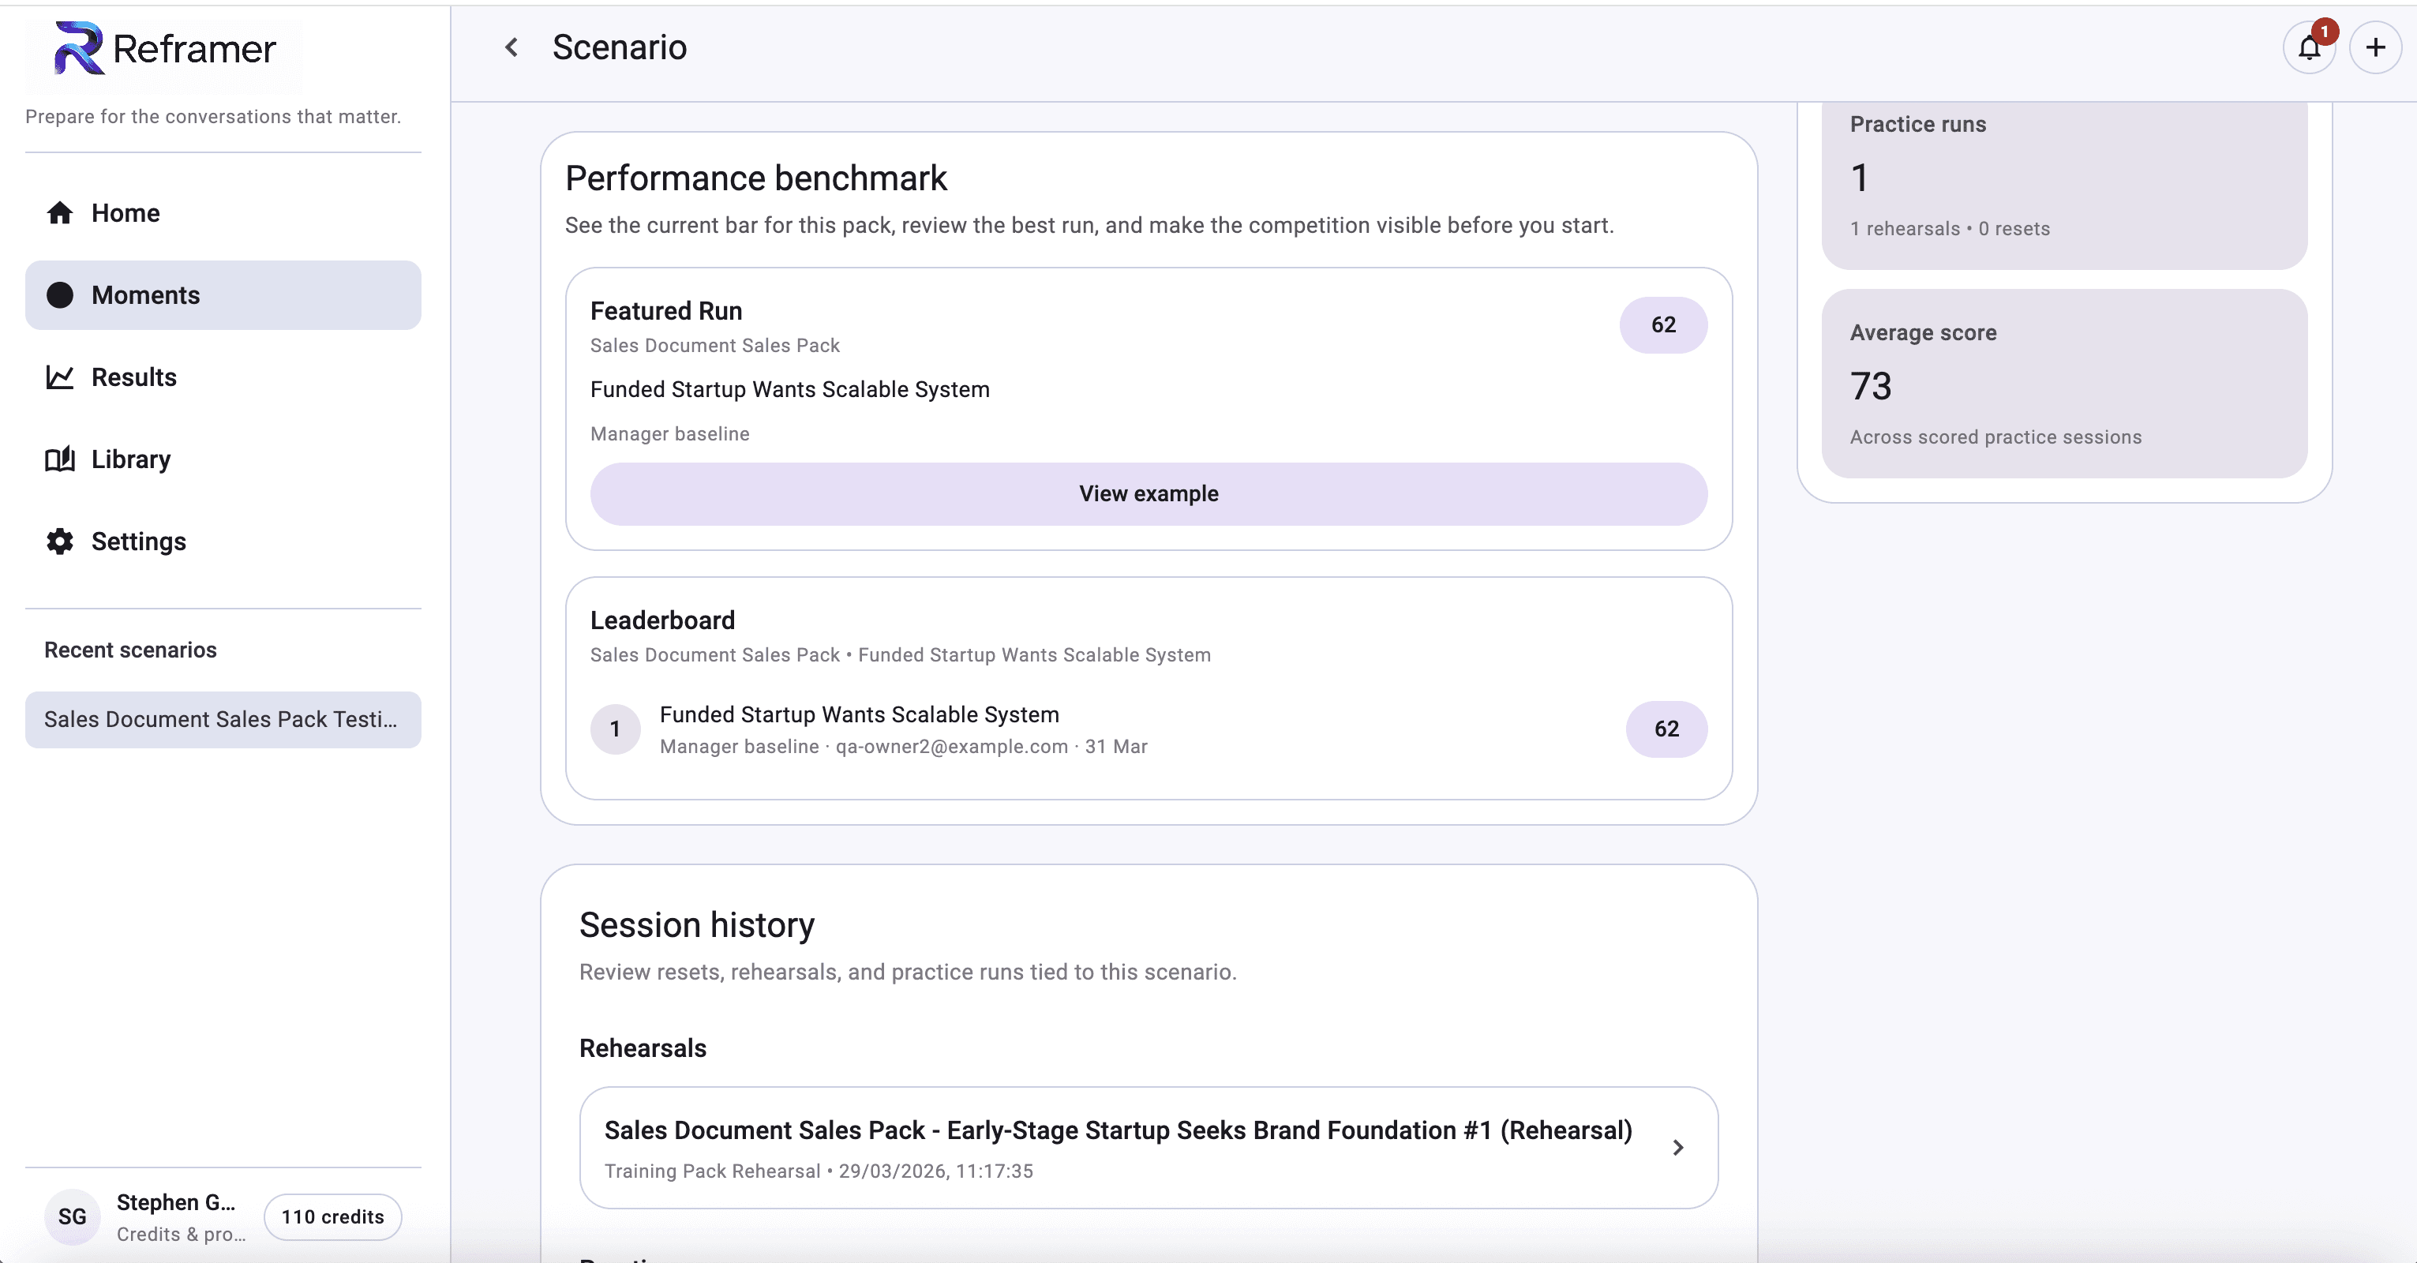
Task: Click the Settings gear icon
Action: [x=60, y=542]
